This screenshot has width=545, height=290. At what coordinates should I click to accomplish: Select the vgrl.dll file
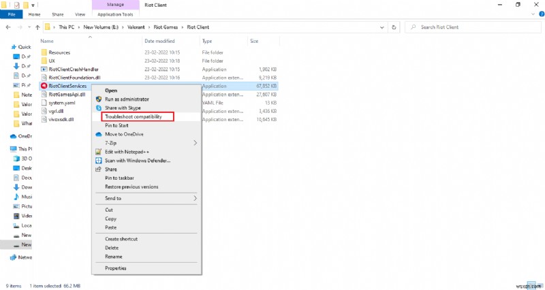coord(56,111)
